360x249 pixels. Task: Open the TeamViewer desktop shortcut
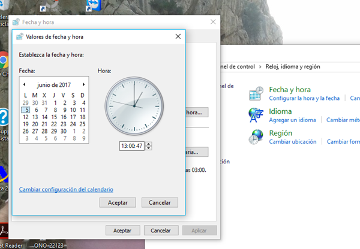(x=94, y=5)
